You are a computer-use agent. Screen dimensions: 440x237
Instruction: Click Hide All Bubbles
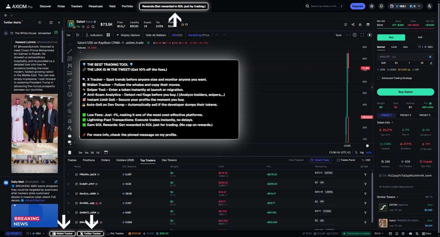[x=156, y=35]
